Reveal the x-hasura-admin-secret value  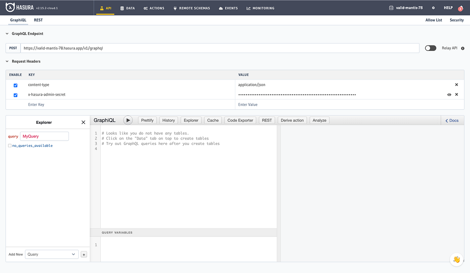coord(449,94)
